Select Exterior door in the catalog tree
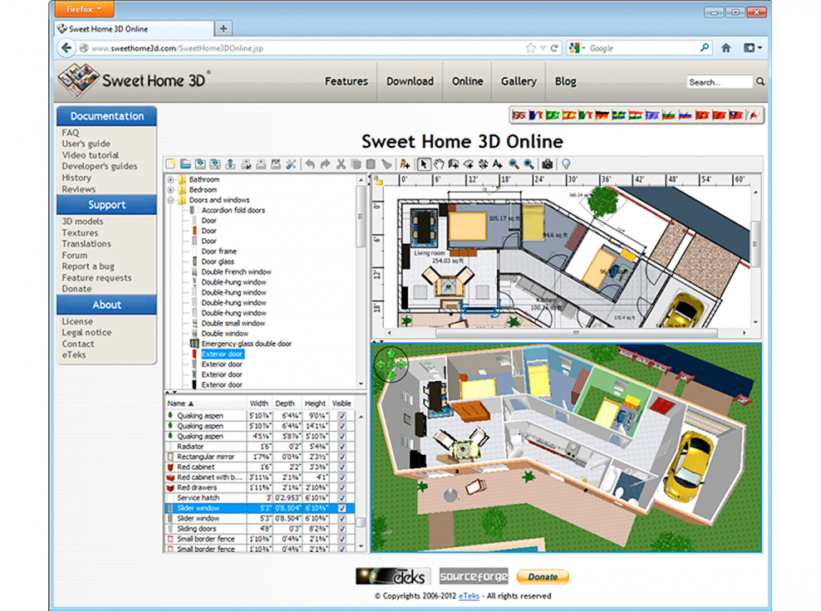821x611 pixels. [x=221, y=354]
